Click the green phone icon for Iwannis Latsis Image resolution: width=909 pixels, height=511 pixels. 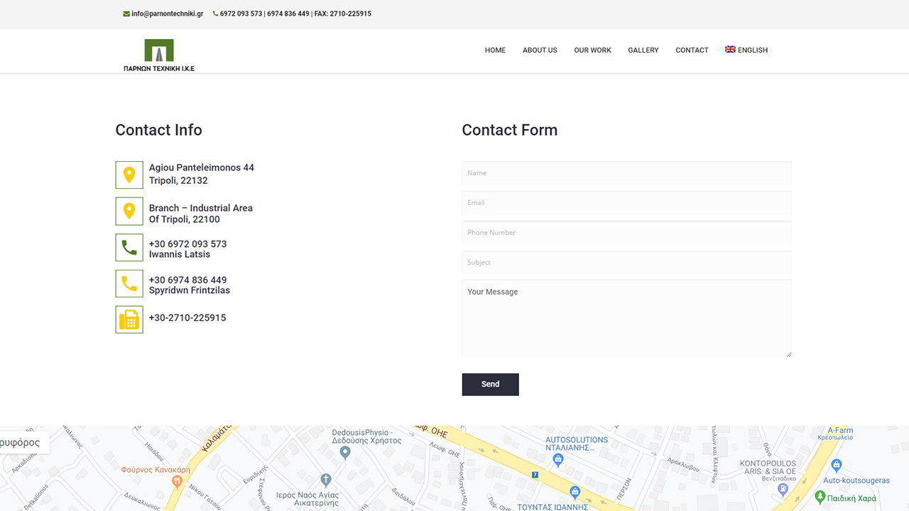tap(129, 248)
